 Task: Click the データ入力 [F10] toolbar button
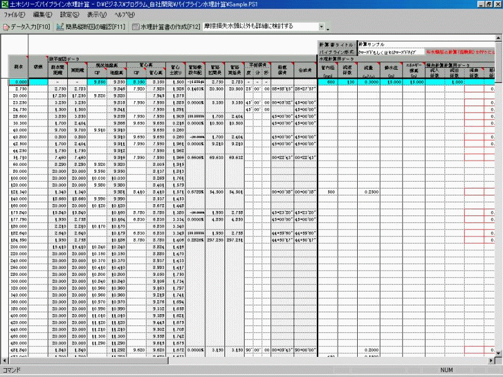click(26, 27)
